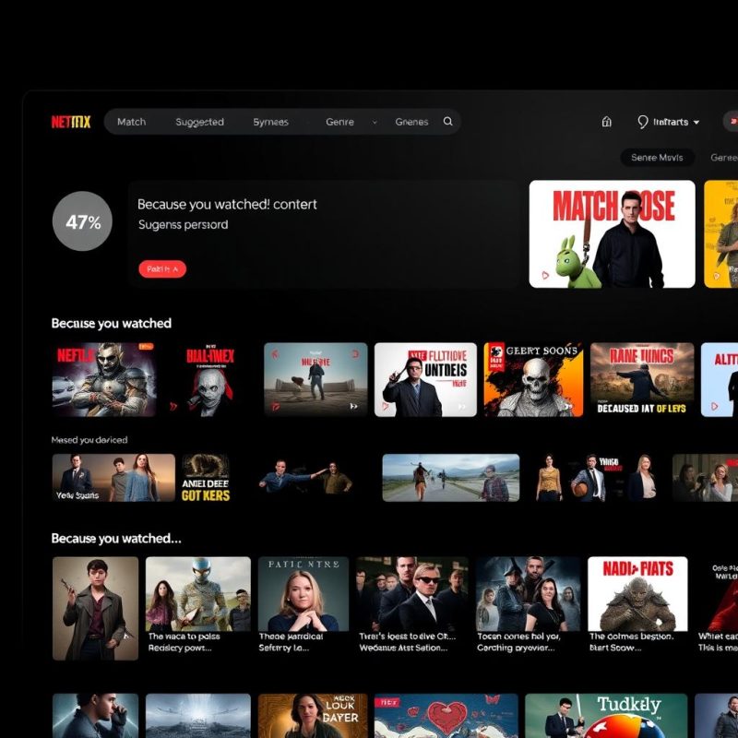This screenshot has width=738, height=738.
Task: Click the 47% match progress circle
Action: coord(82,221)
